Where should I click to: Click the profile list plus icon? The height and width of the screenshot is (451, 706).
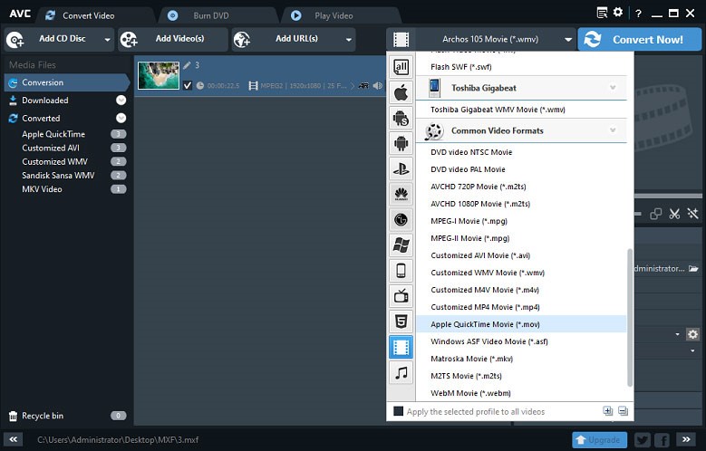pos(608,411)
